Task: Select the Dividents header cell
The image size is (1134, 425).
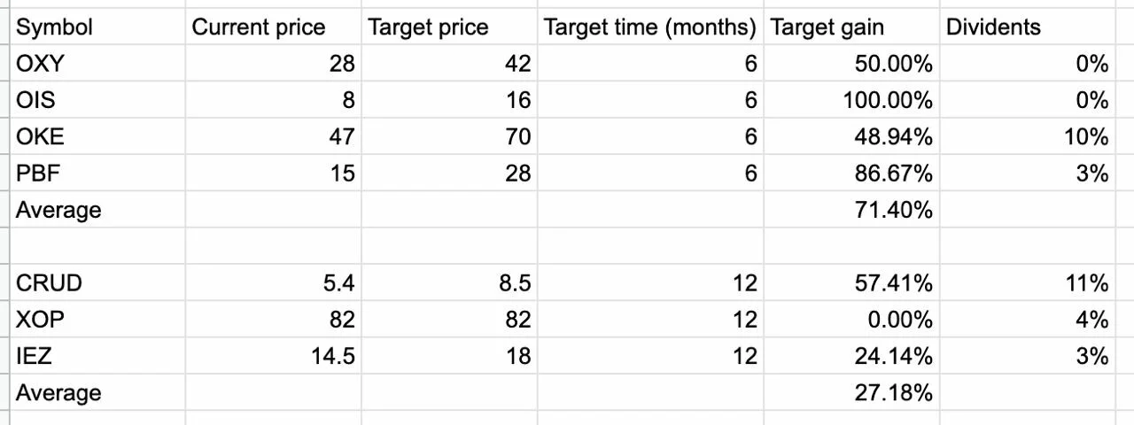Action: coord(1028,27)
